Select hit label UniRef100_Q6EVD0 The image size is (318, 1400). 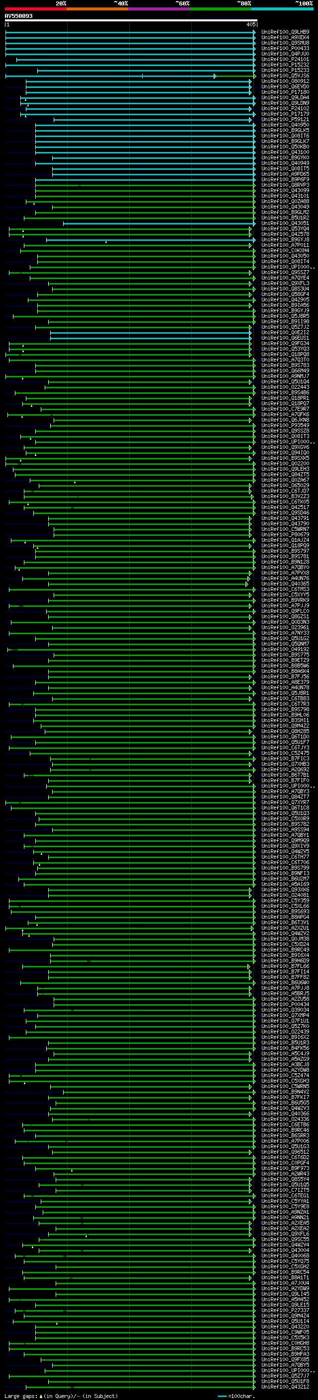(285, 86)
